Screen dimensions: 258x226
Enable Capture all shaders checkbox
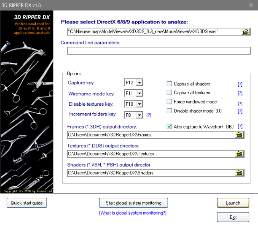(x=169, y=84)
